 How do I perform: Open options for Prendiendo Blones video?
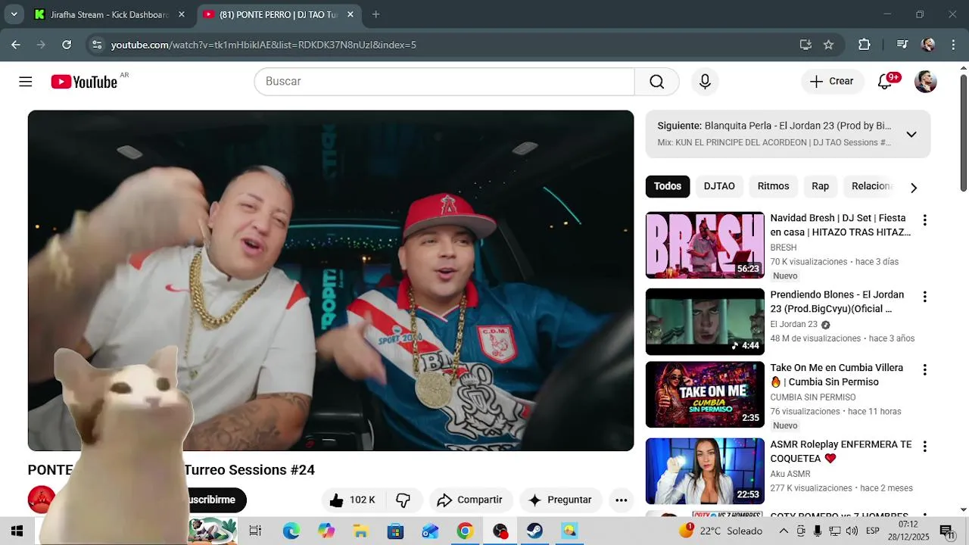point(924,297)
